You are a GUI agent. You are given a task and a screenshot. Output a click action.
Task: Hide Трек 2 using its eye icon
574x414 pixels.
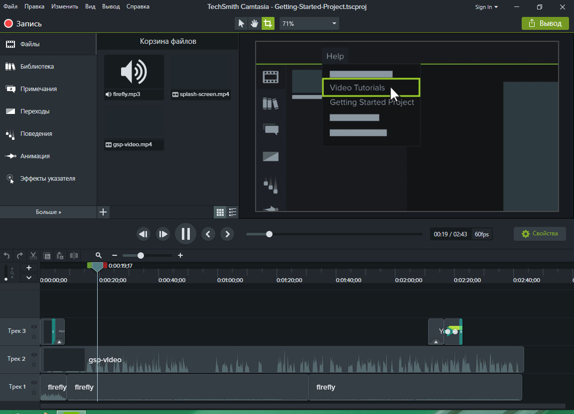(34, 354)
